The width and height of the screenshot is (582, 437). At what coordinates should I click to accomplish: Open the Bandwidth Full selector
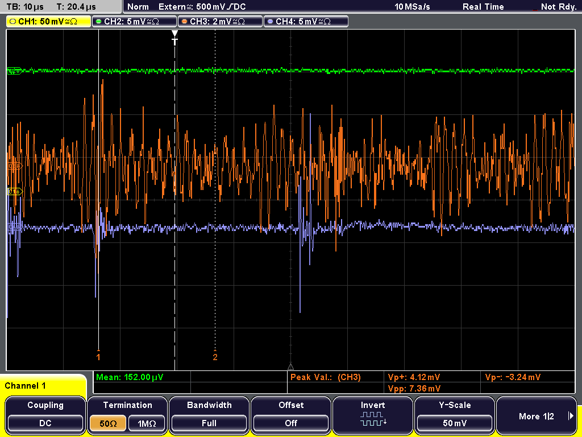click(209, 423)
